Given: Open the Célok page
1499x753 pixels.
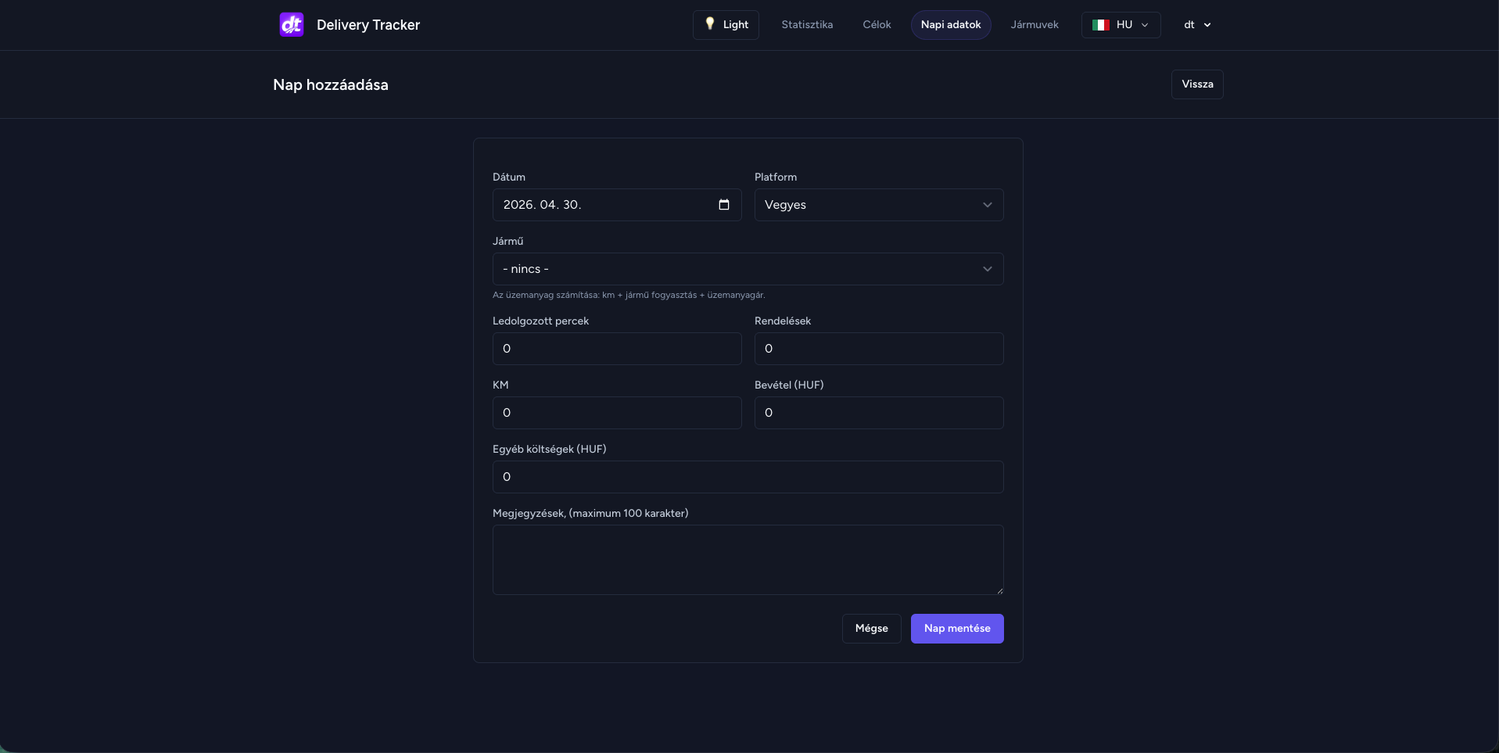Looking at the screenshot, I should point(877,25).
